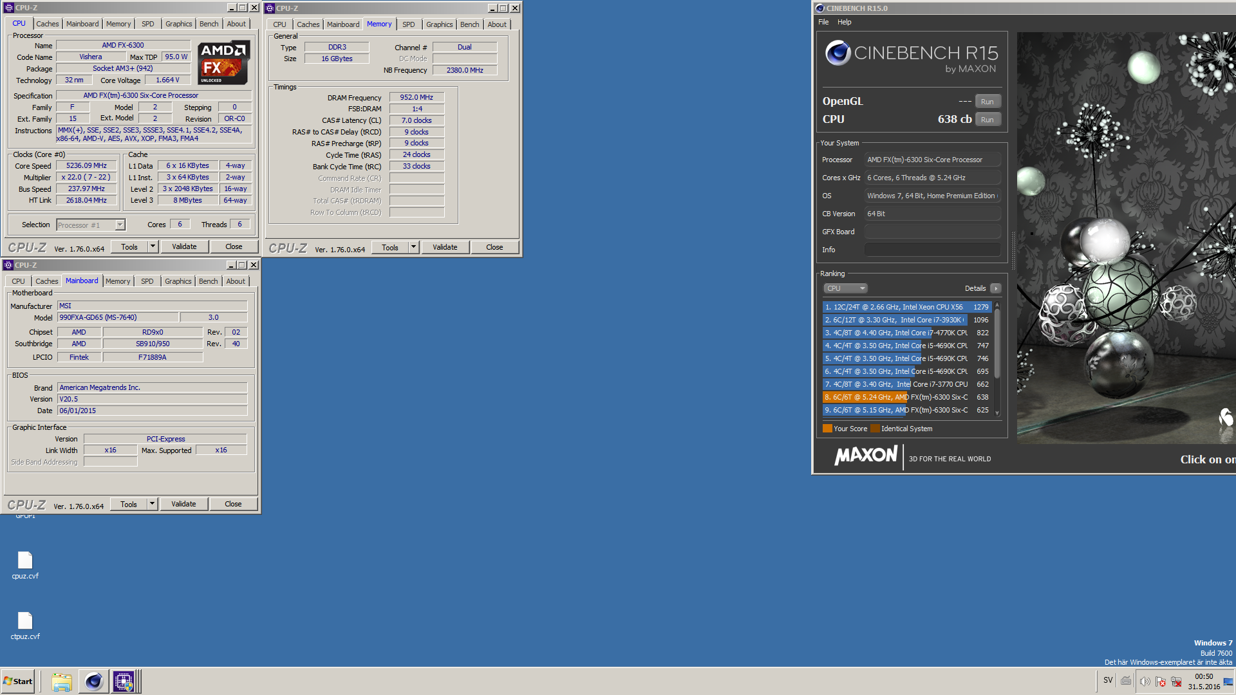
Task: Open the About tab in CPU-Z Mainboard window
Action: (236, 281)
